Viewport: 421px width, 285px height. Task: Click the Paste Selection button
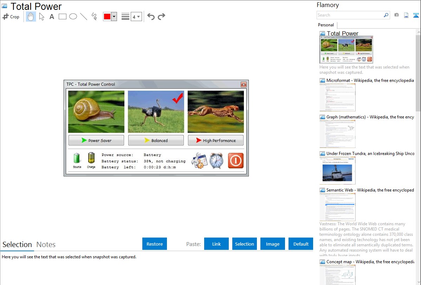tap(245, 244)
